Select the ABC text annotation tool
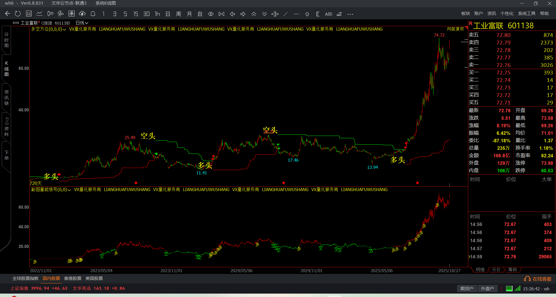The height and width of the screenshot is (297, 556). coord(328,14)
